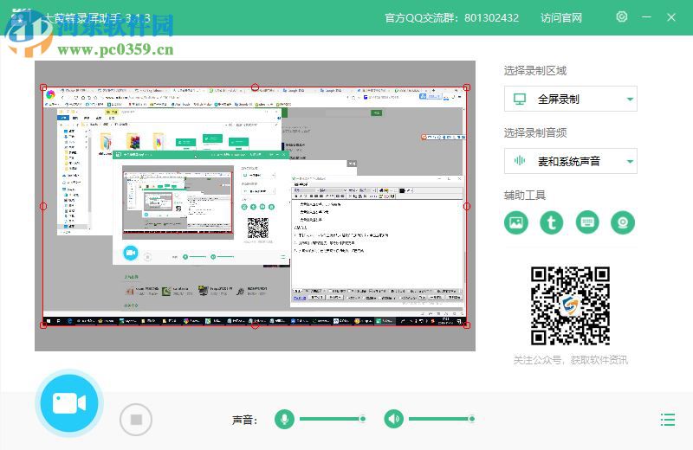This screenshot has width=693, height=450.
Task: Adjust the microphone volume slider
Action: (x=333, y=419)
